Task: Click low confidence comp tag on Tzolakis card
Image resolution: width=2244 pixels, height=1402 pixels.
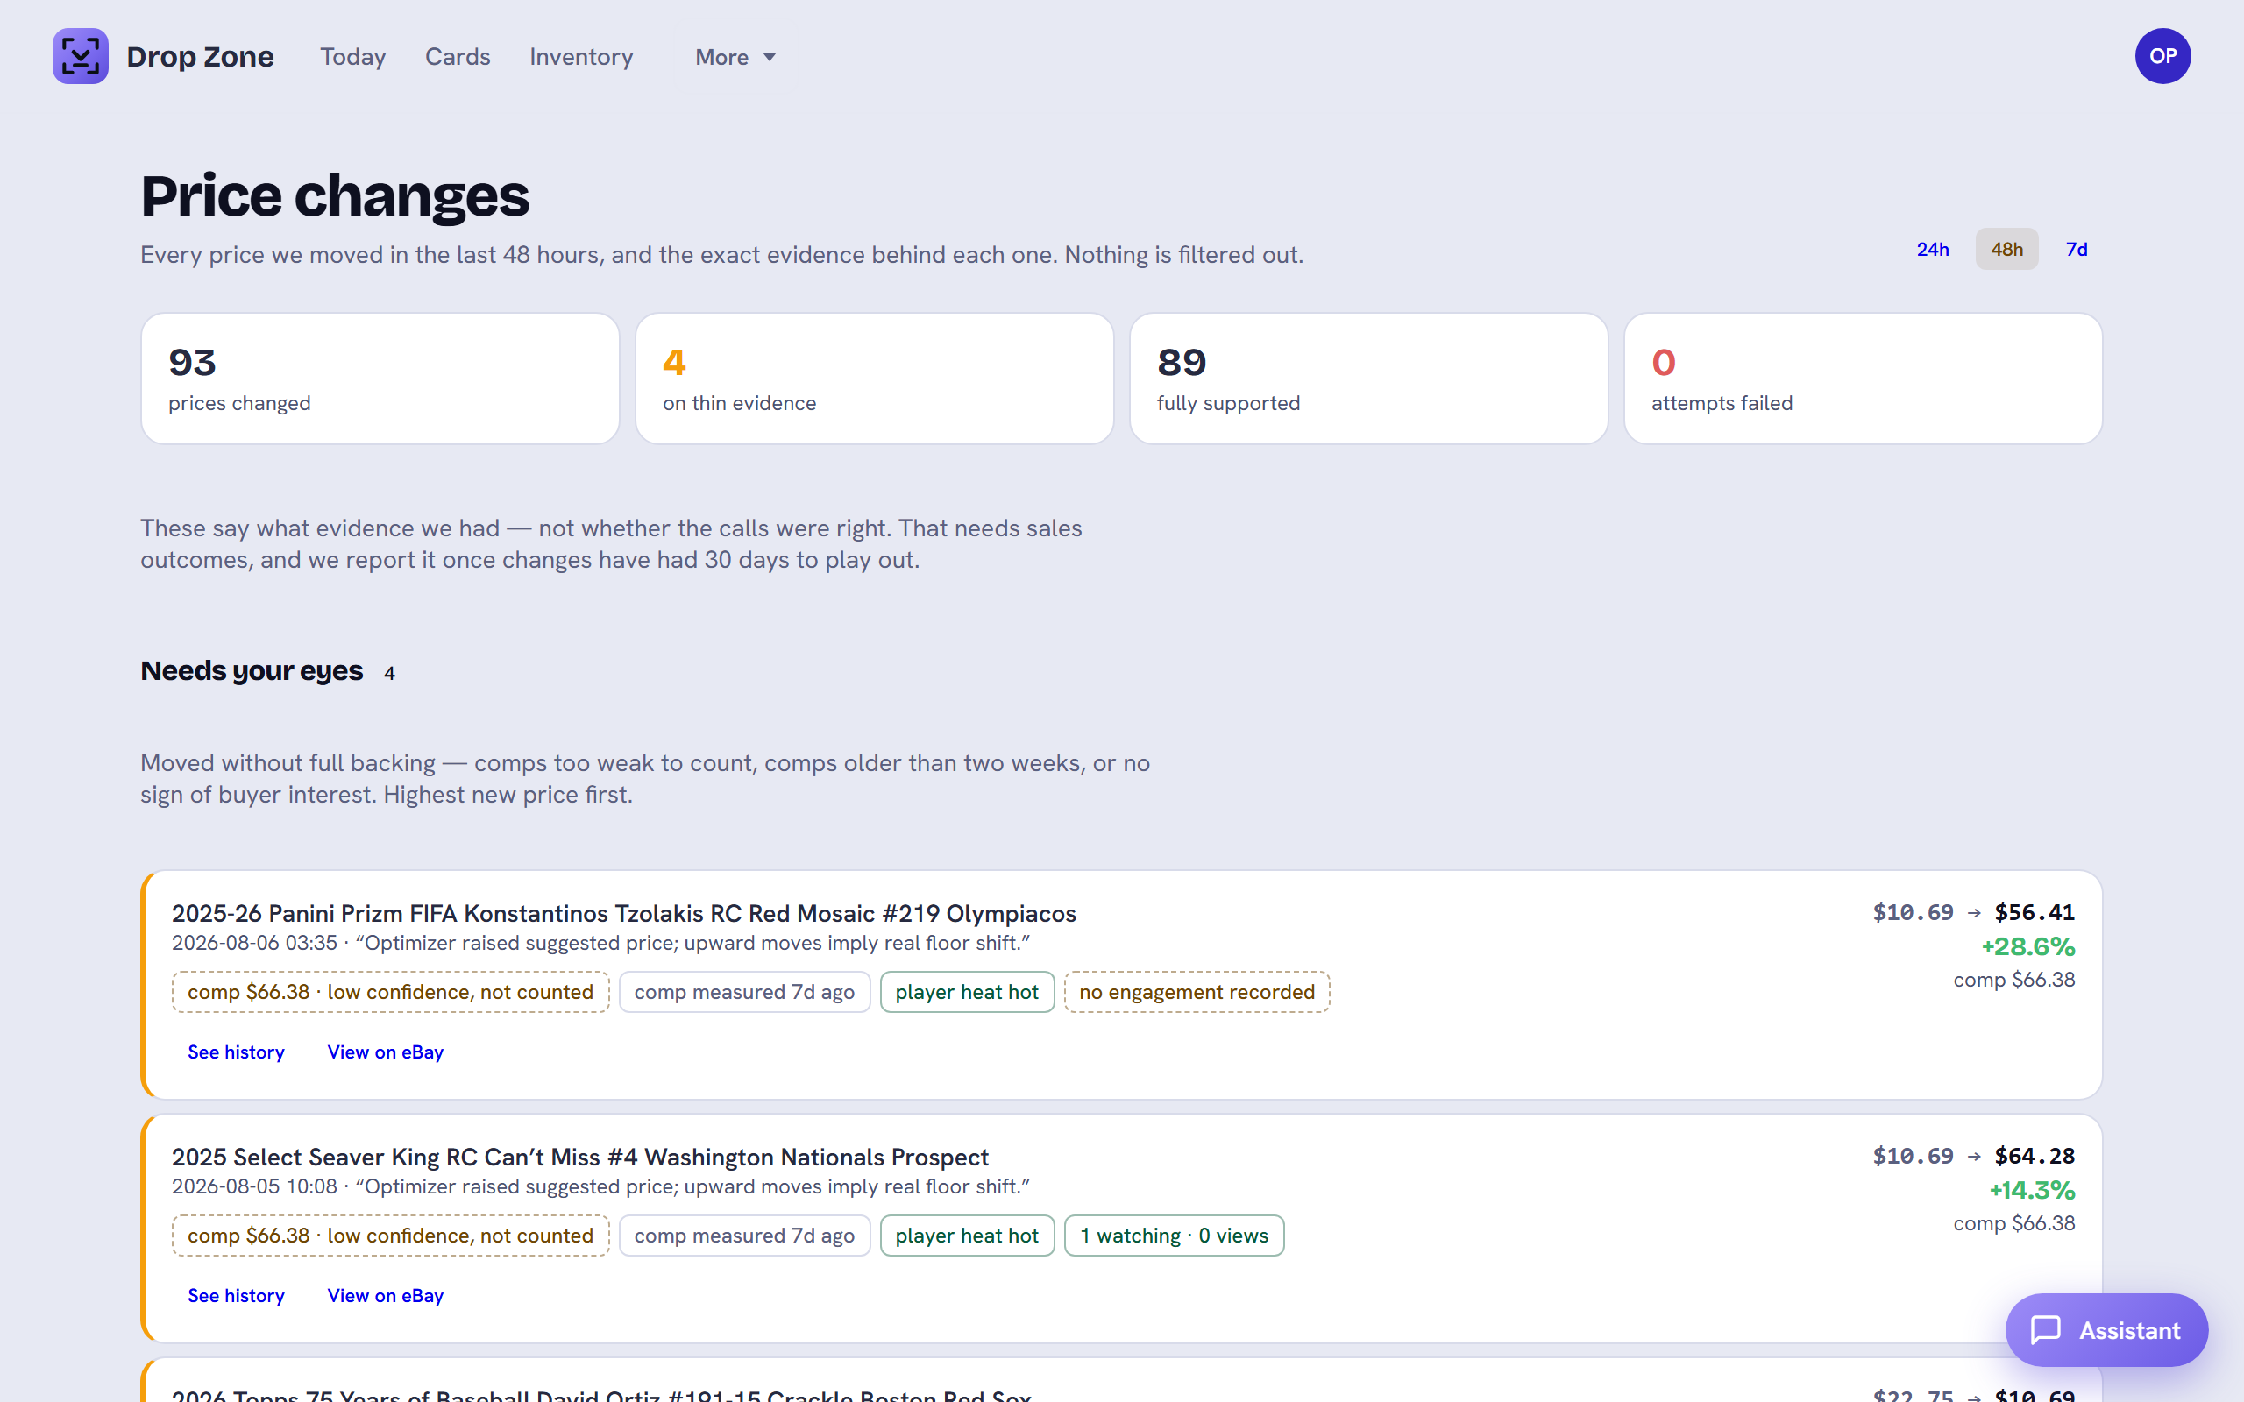Action: (390, 992)
